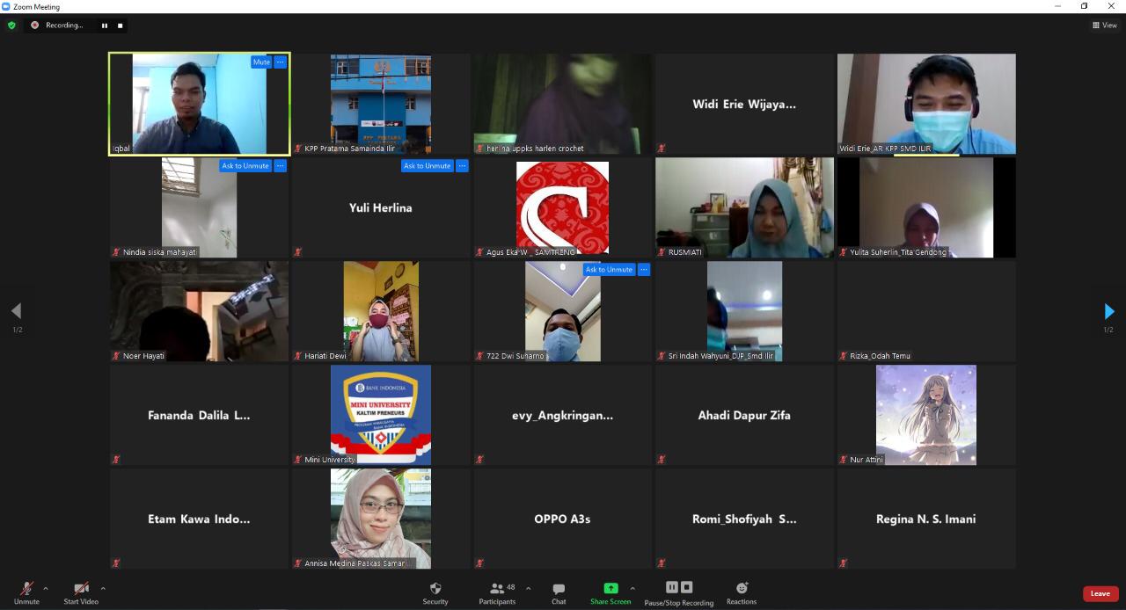Click the green encryption shield icon
Image resolution: width=1126 pixels, height=610 pixels.
coord(11,25)
